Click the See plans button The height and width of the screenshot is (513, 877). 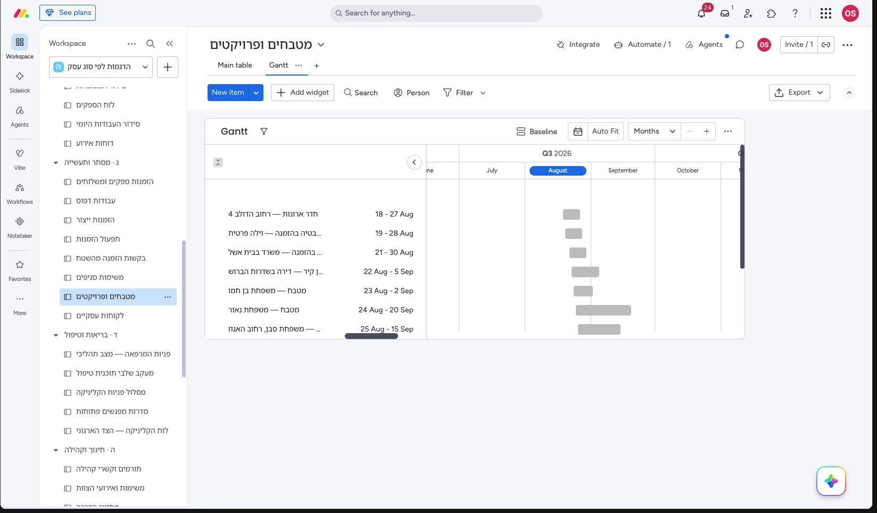coord(68,13)
